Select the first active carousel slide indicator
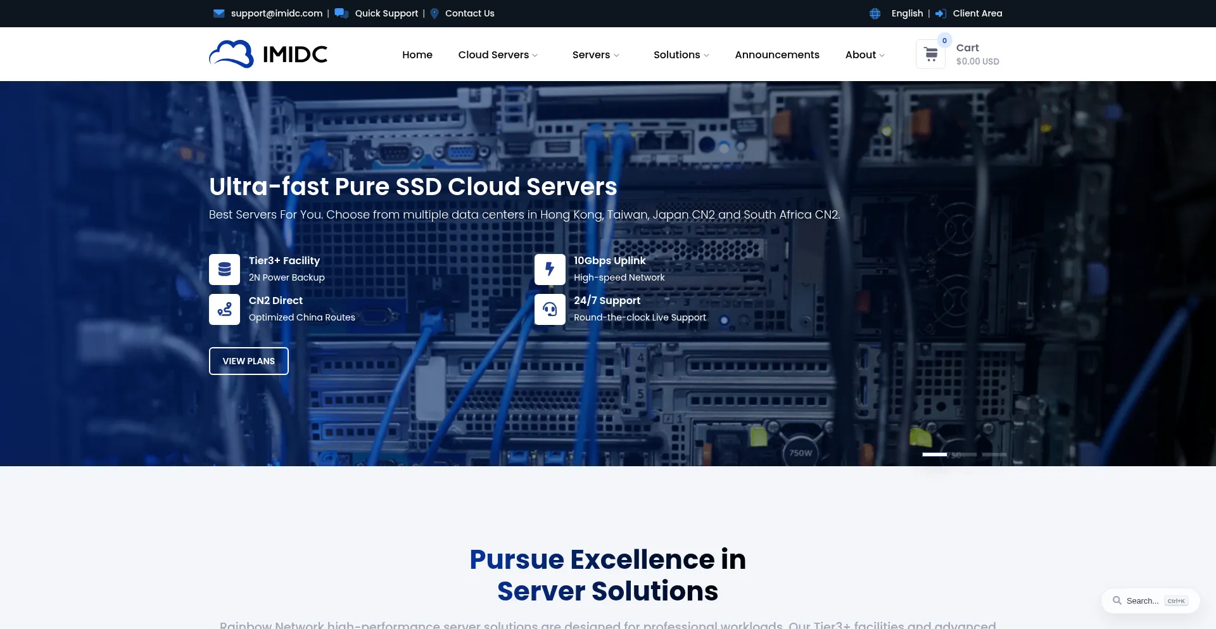Viewport: 1216px width, 629px height. pos(935,454)
